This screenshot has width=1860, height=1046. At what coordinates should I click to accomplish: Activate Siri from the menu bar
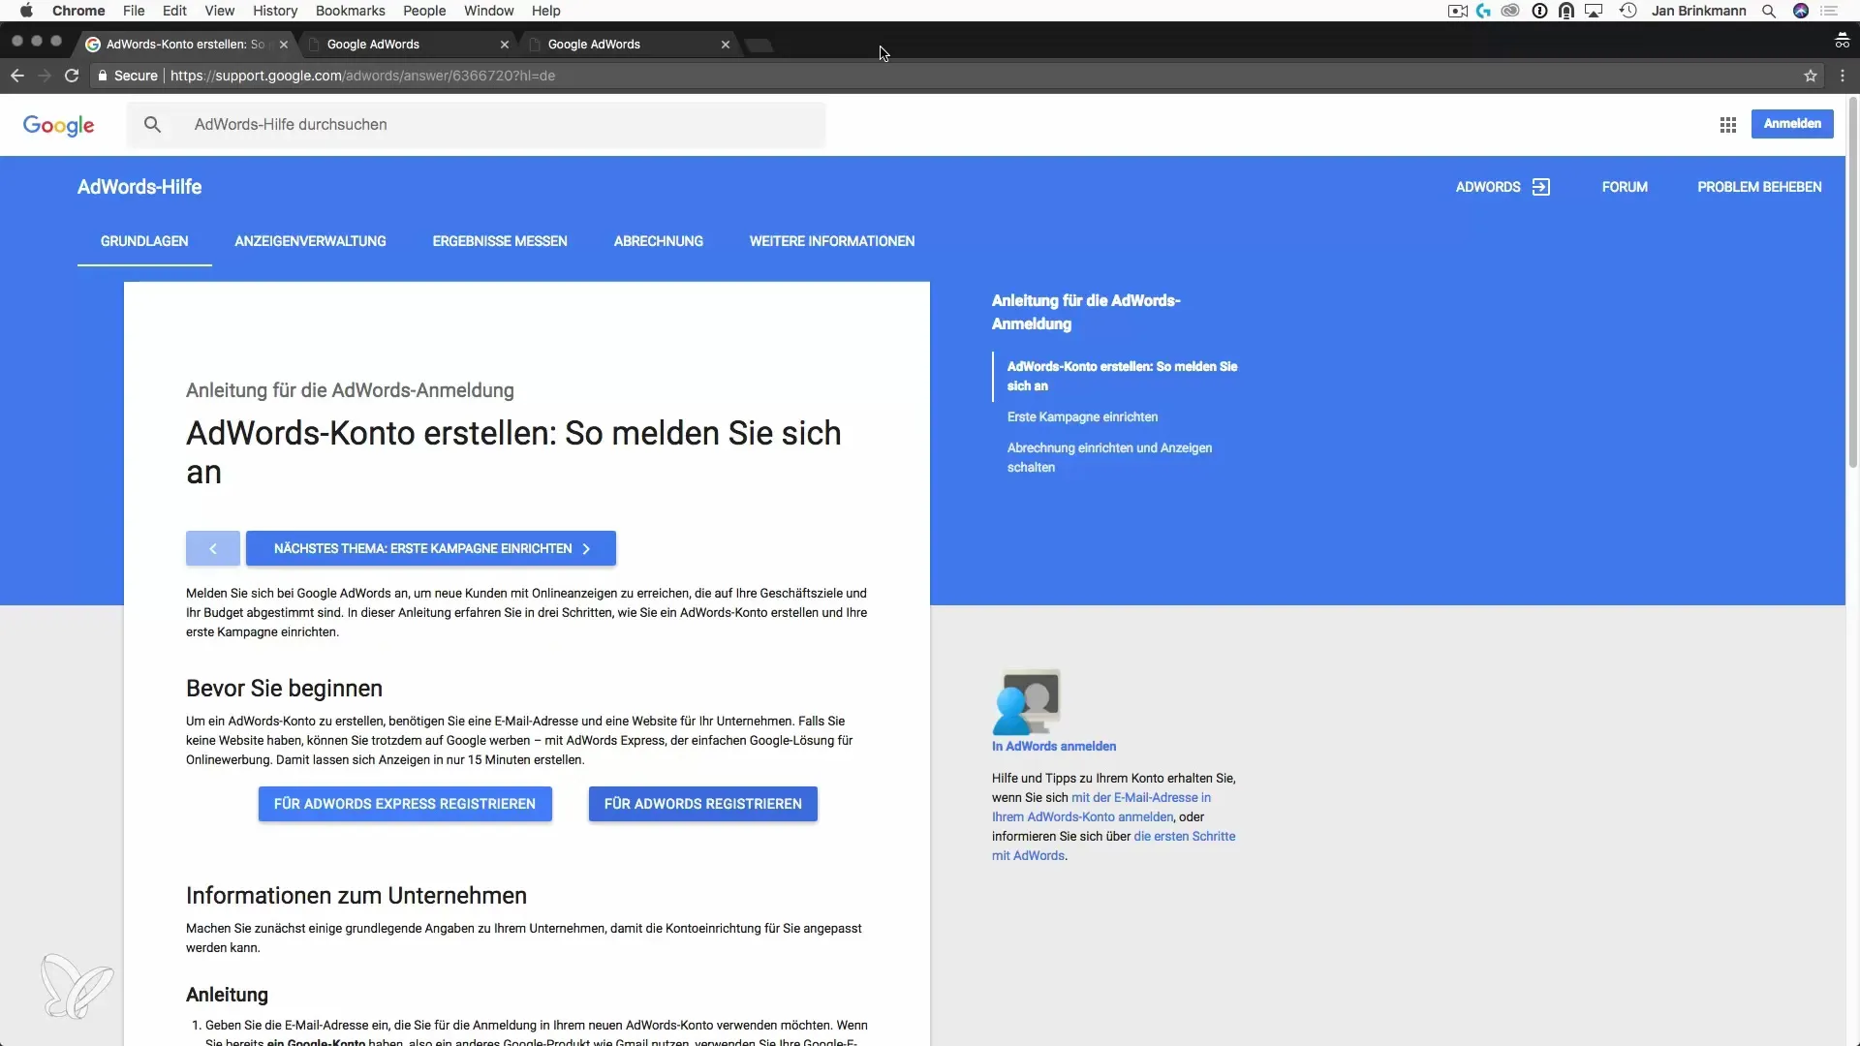pyautogui.click(x=1801, y=11)
